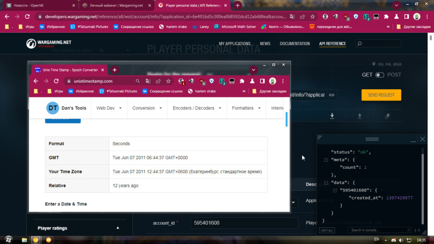Show more bookmarks chevron in Wargaming window
This screenshot has width=434, height=244.
point(388,27)
